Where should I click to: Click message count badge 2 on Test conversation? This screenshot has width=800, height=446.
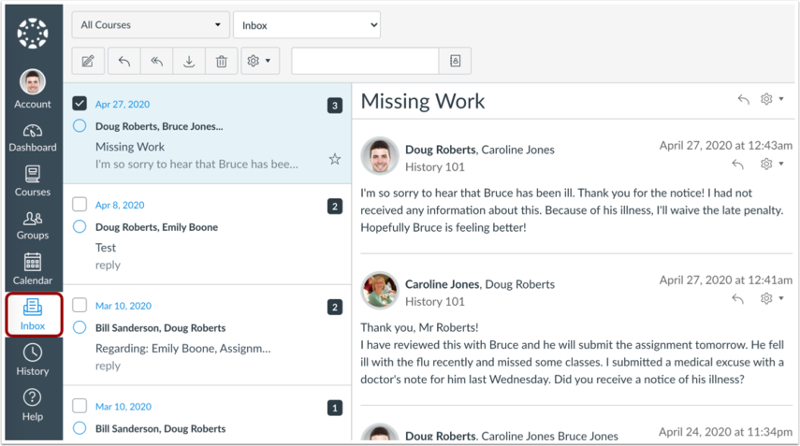coord(335,207)
